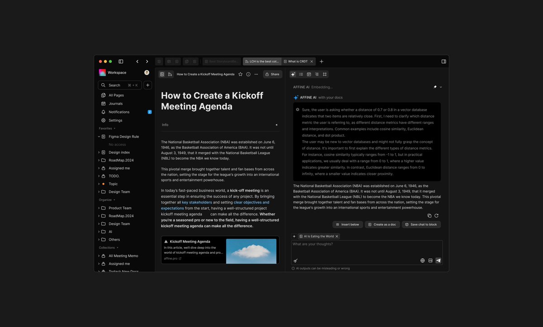Screen dimensions: 543x327
Task: Select the Best Storyboard tab
Action: (x=222, y=62)
